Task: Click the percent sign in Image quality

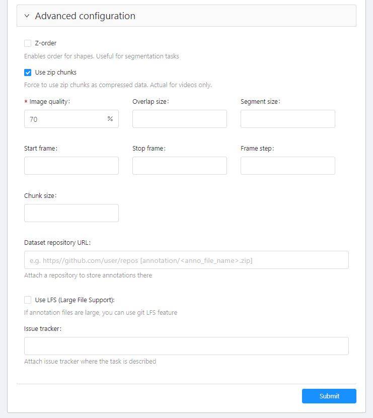Action: [x=110, y=119]
